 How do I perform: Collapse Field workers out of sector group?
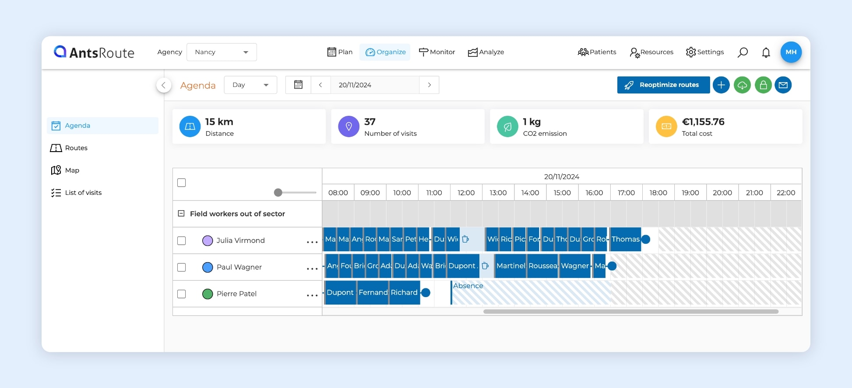click(181, 214)
